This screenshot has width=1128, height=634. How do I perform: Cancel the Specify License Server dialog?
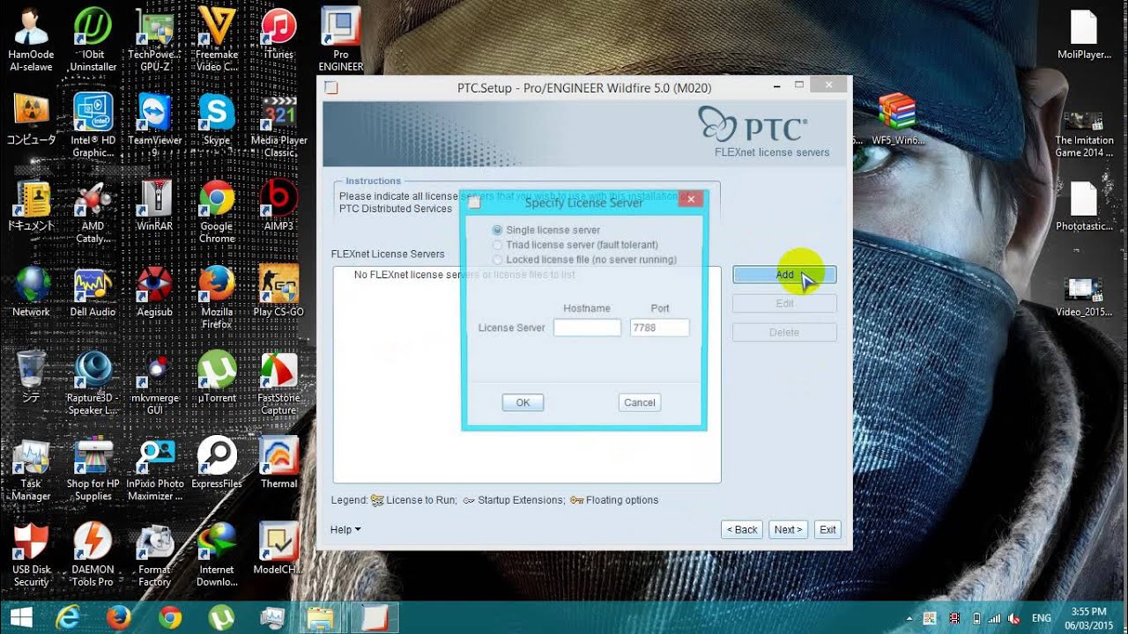click(639, 402)
